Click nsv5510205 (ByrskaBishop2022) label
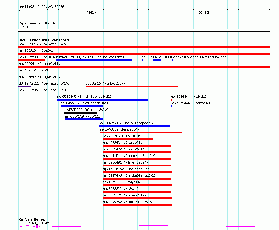279x230 pixels. pos(84,97)
